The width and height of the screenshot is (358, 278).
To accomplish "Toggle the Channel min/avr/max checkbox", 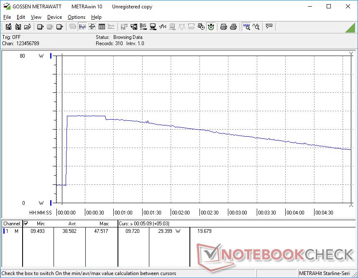I will (x=26, y=223).
